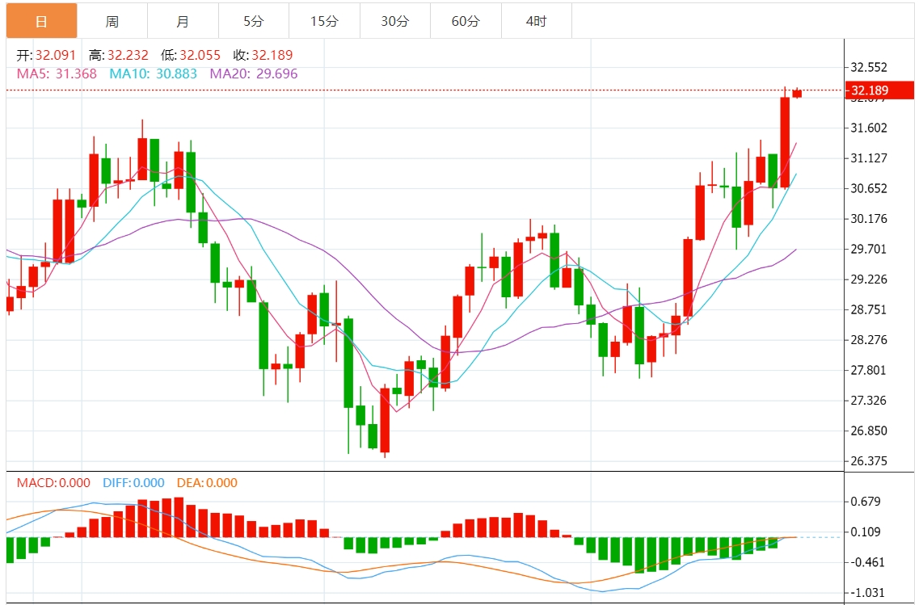The height and width of the screenshot is (605, 923).
Task: Click the 32.552 price axis label
Action: 869,67
